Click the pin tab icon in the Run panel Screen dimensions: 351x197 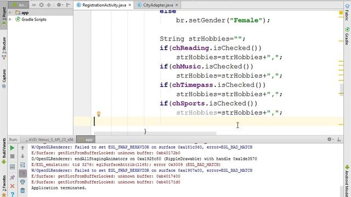pyautogui.click(x=12, y=177)
